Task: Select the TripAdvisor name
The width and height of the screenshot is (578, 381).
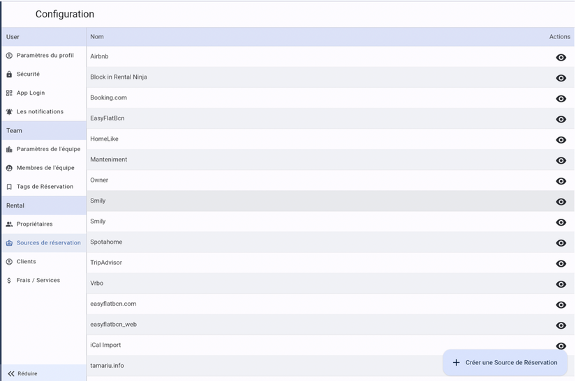Action: click(106, 263)
